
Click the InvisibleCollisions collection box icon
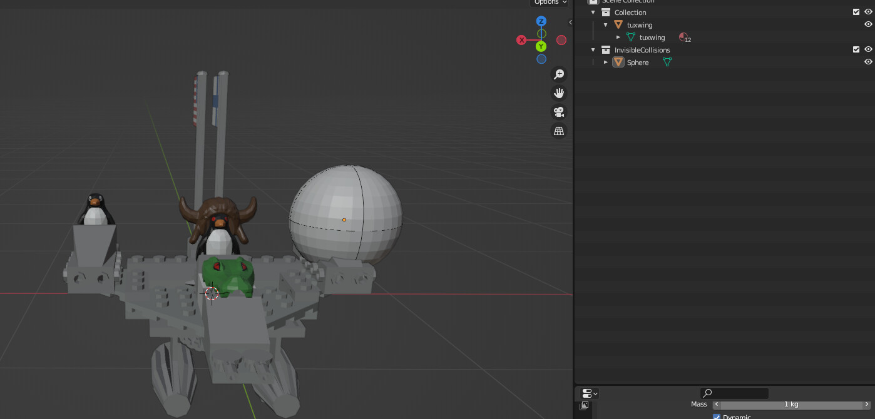point(606,50)
